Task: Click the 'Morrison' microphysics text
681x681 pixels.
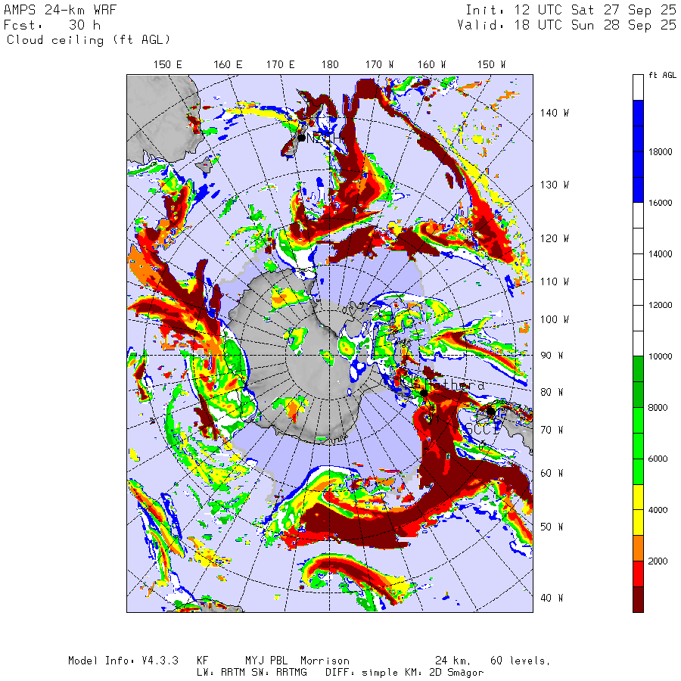Action: pos(325,661)
